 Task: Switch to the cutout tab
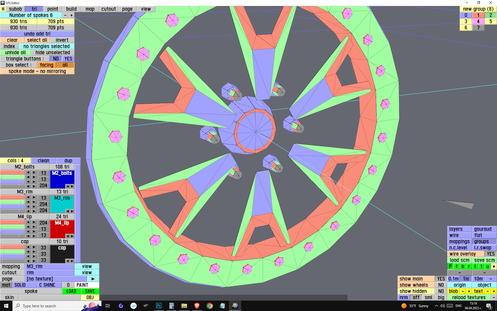tap(108, 9)
